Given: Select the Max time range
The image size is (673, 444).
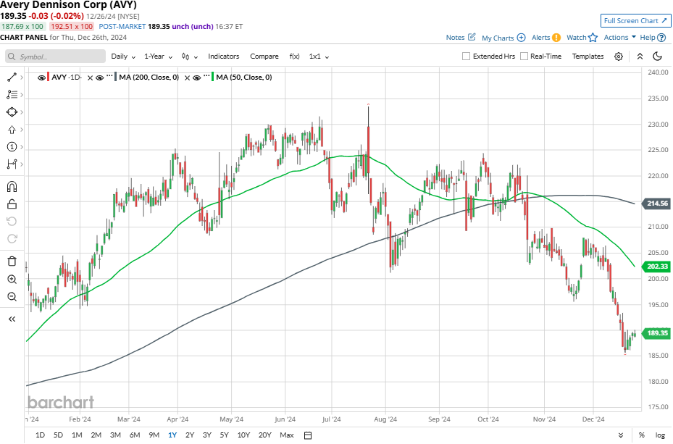Looking at the screenshot, I should (287, 435).
